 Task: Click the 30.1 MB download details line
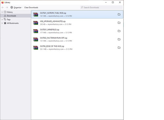pos(56,49)
